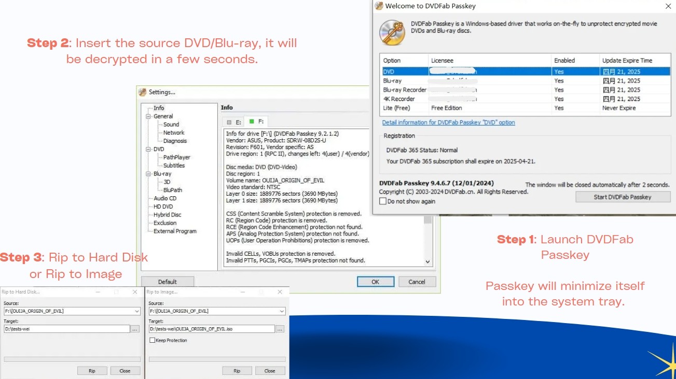Screen dimensions: 676x379
Task: Click the Info panel scrollbar down arrow
Action: [427, 261]
